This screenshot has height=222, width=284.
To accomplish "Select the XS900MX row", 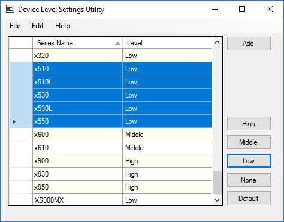I will (110, 200).
